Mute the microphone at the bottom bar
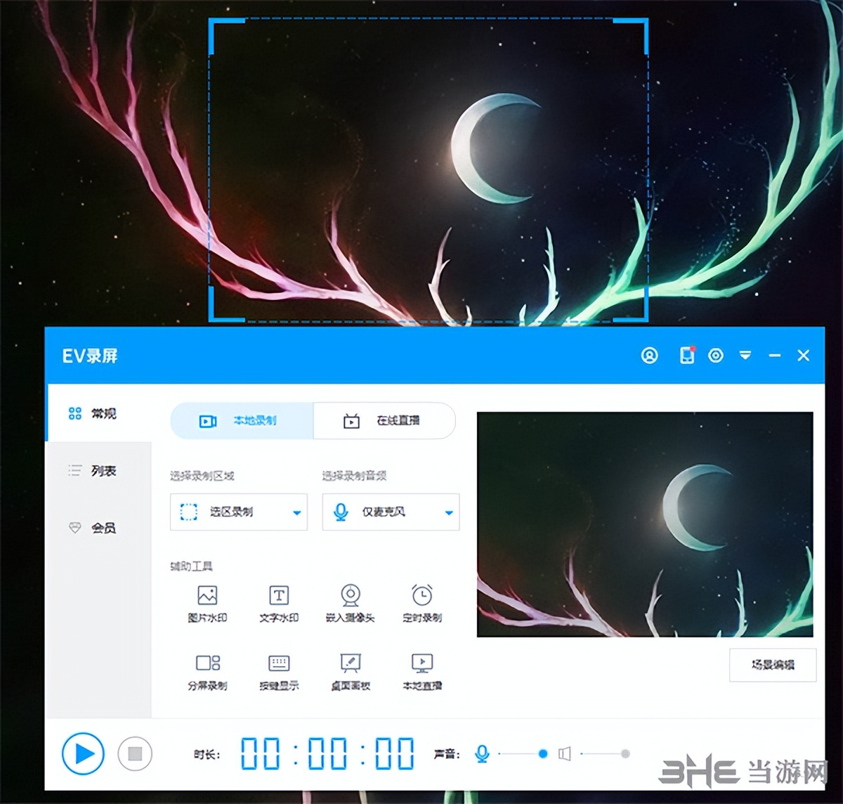The image size is (843, 804). point(481,753)
